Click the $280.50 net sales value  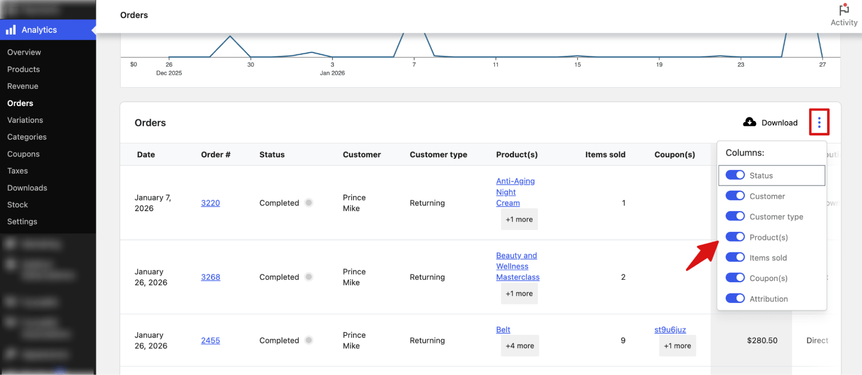click(x=762, y=340)
